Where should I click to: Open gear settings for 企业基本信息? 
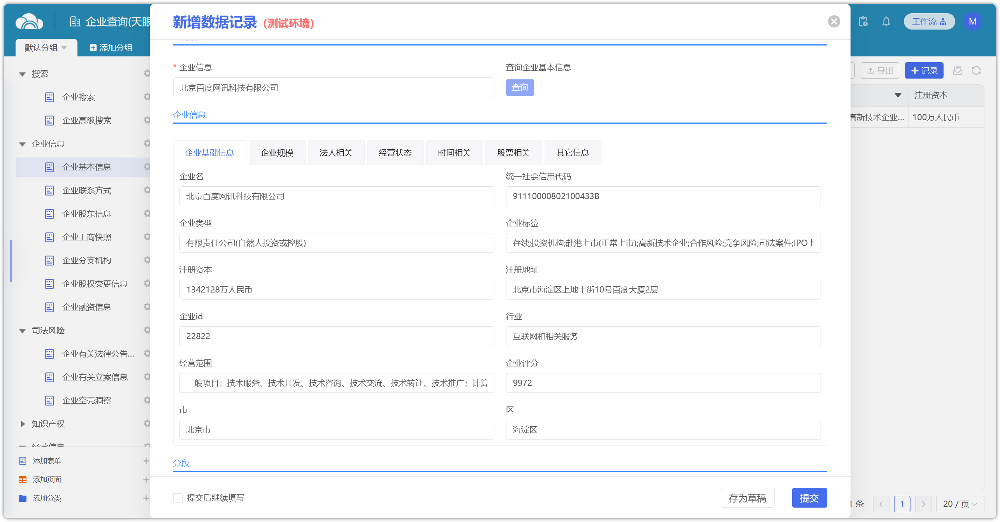coord(147,166)
